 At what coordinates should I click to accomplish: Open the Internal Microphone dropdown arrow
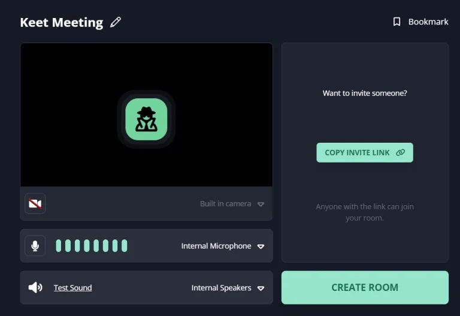261,246
